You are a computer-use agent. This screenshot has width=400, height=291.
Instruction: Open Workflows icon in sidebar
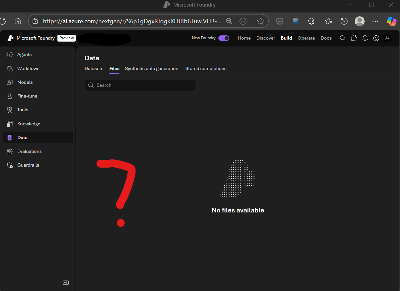coord(10,68)
